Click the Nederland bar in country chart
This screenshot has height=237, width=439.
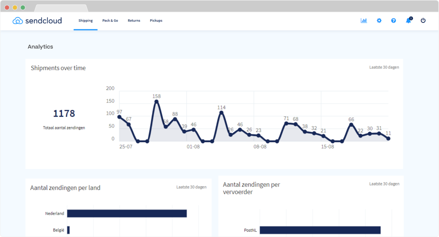pyautogui.click(x=127, y=214)
